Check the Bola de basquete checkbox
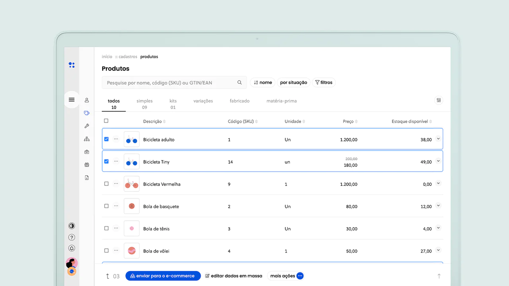 [x=106, y=206]
